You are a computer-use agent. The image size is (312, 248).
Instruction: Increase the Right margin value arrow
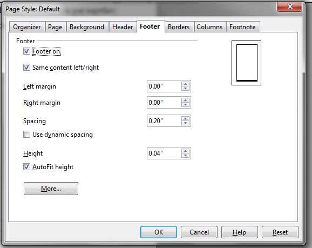[185, 100]
